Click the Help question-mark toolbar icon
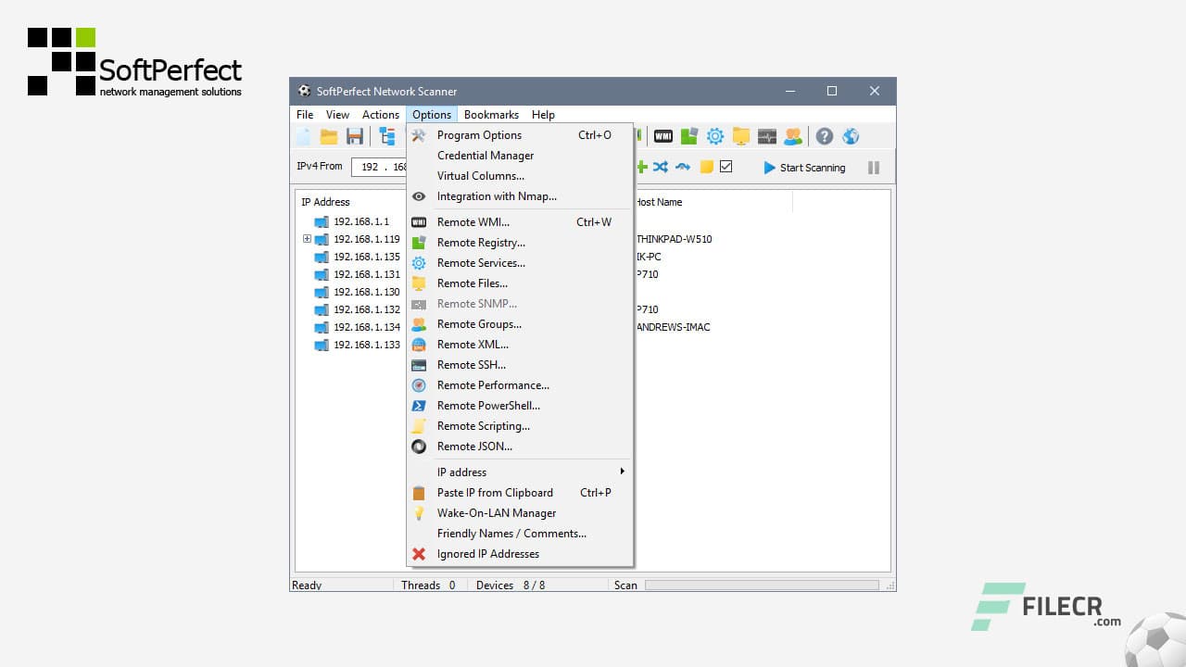1186x667 pixels. click(x=825, y=136)
